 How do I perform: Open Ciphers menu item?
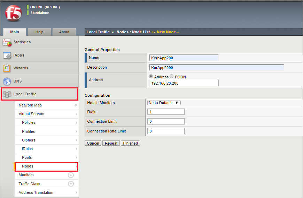47,140
